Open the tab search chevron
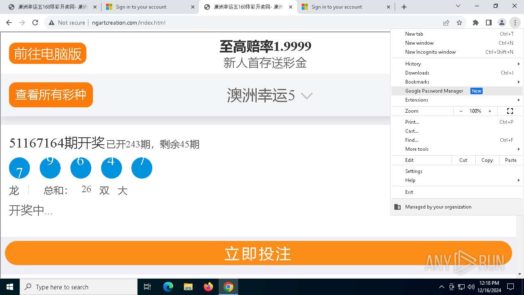 (x=458, y=6)
